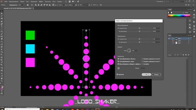This screenshot has width=196, height=110.
Task: Open the Window menu
Action: (54, 2)
